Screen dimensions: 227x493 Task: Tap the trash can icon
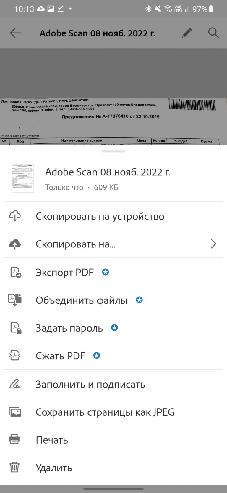click(x=14, y=467)
